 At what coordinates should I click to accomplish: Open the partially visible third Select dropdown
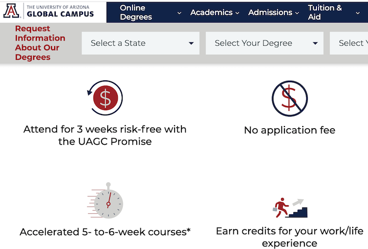pyautogui.click(x=350, y=43)
